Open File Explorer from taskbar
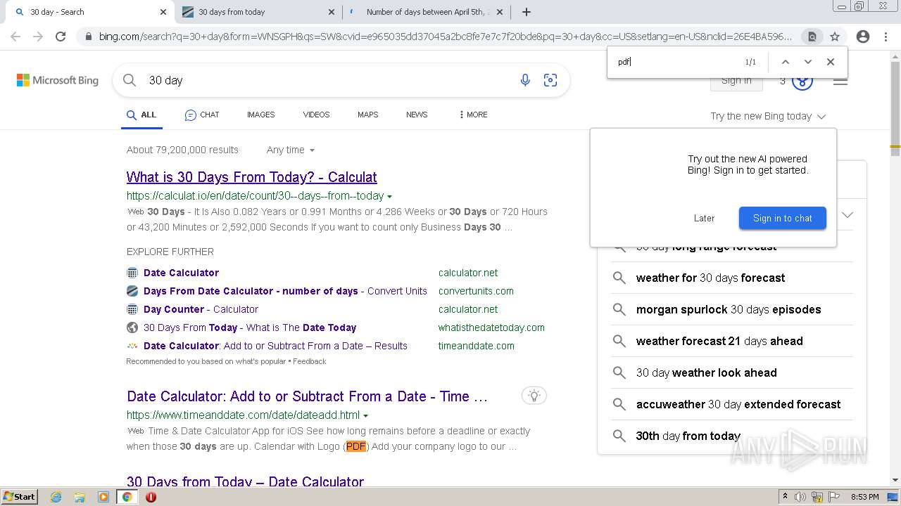This screenshot has height=506, width=901. click(x=80, y=497)
